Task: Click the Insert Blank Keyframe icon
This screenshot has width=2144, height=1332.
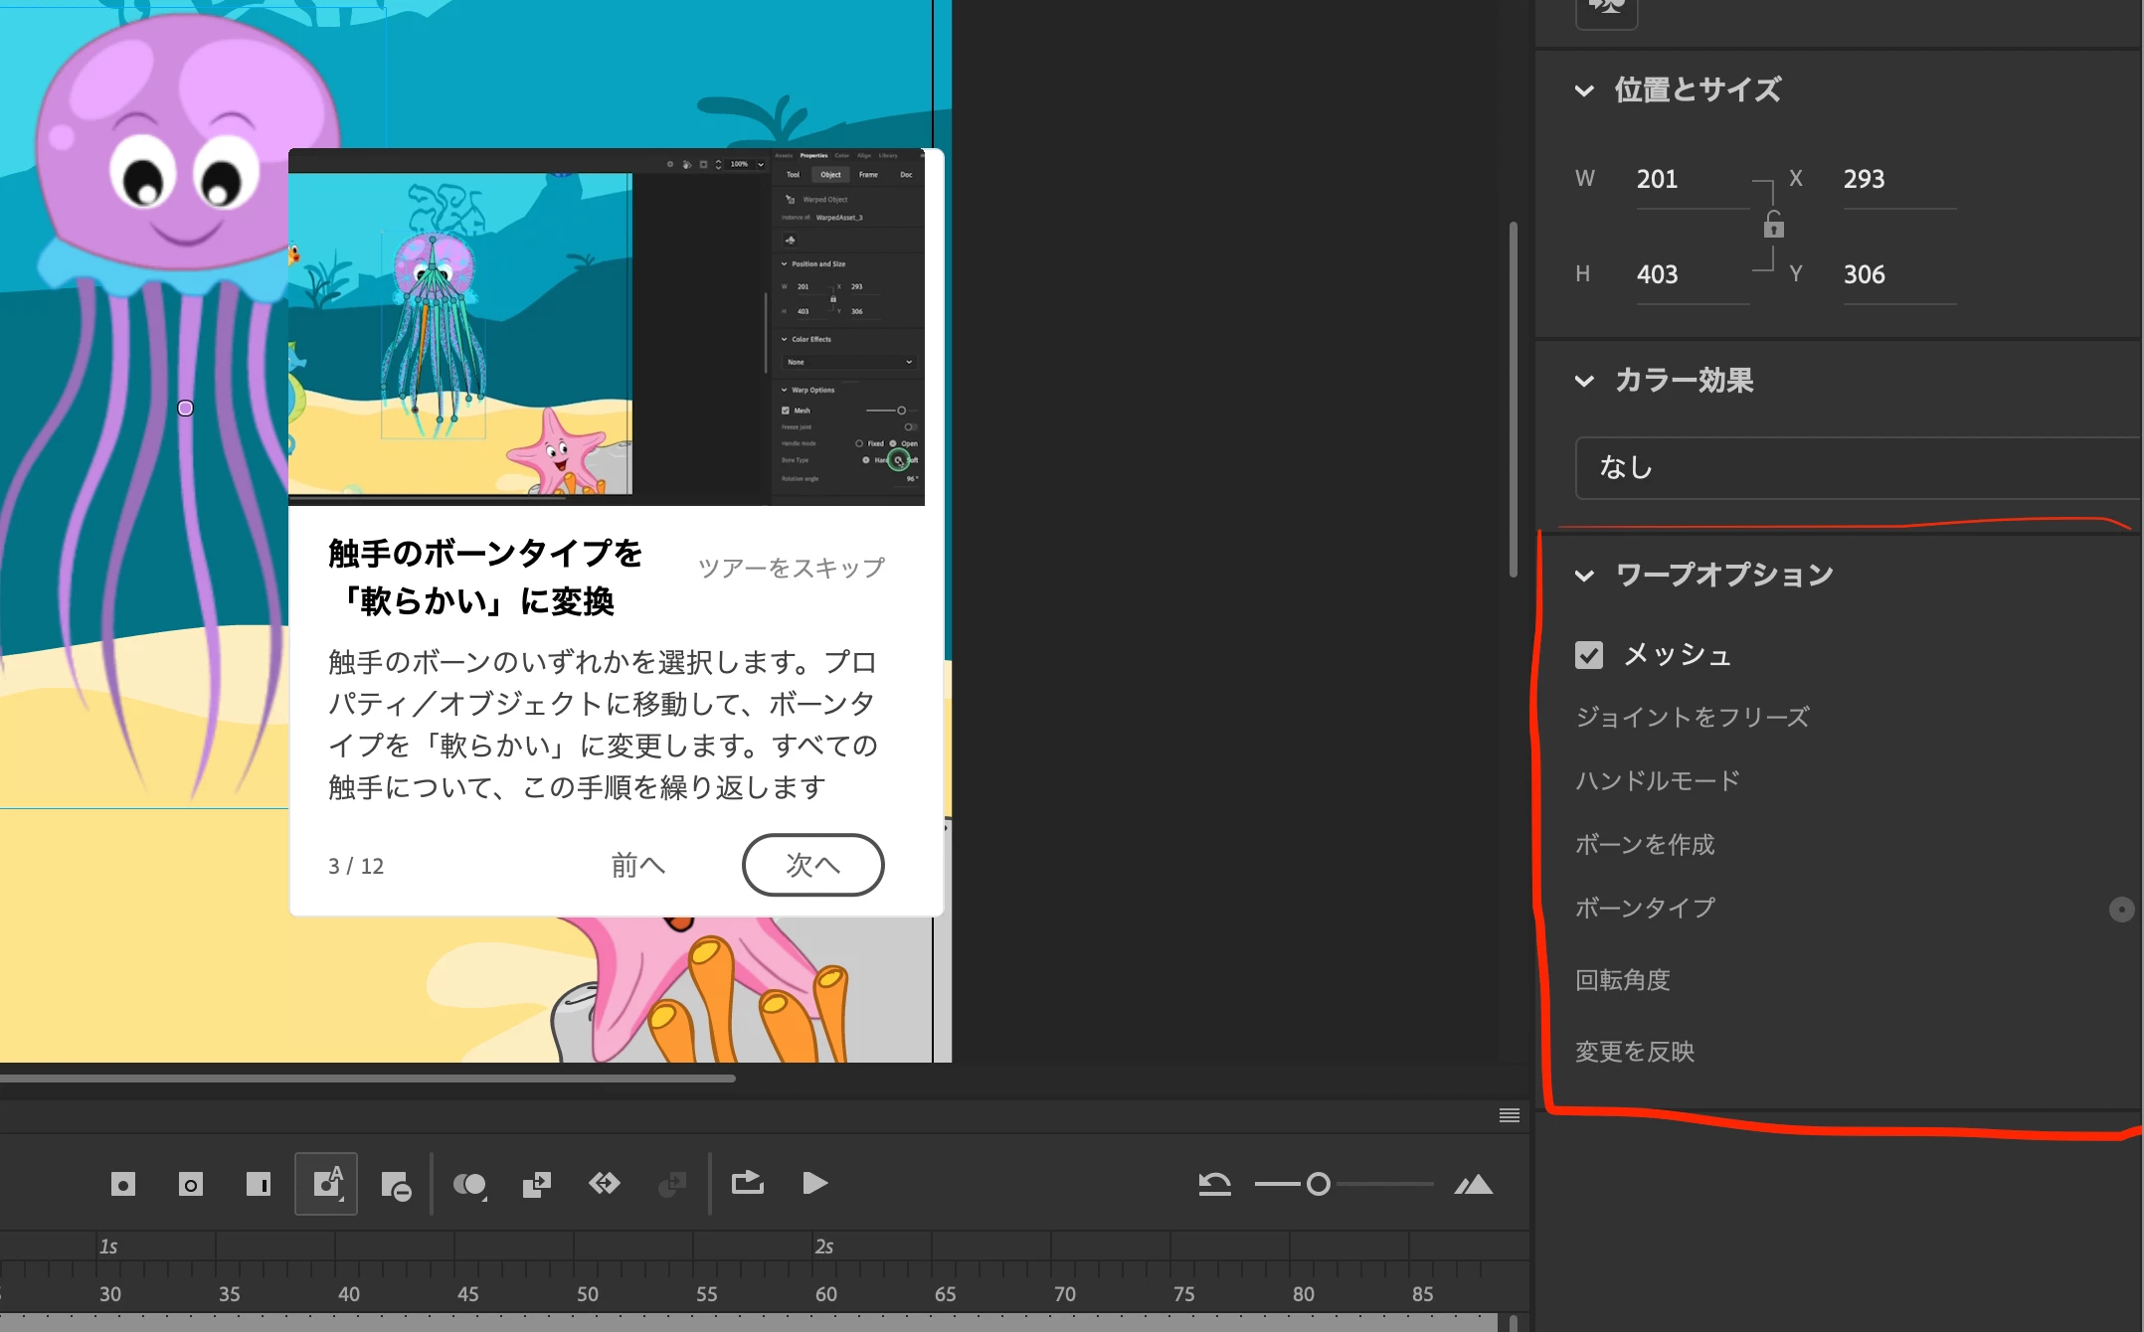Action: pos(190,1184)
